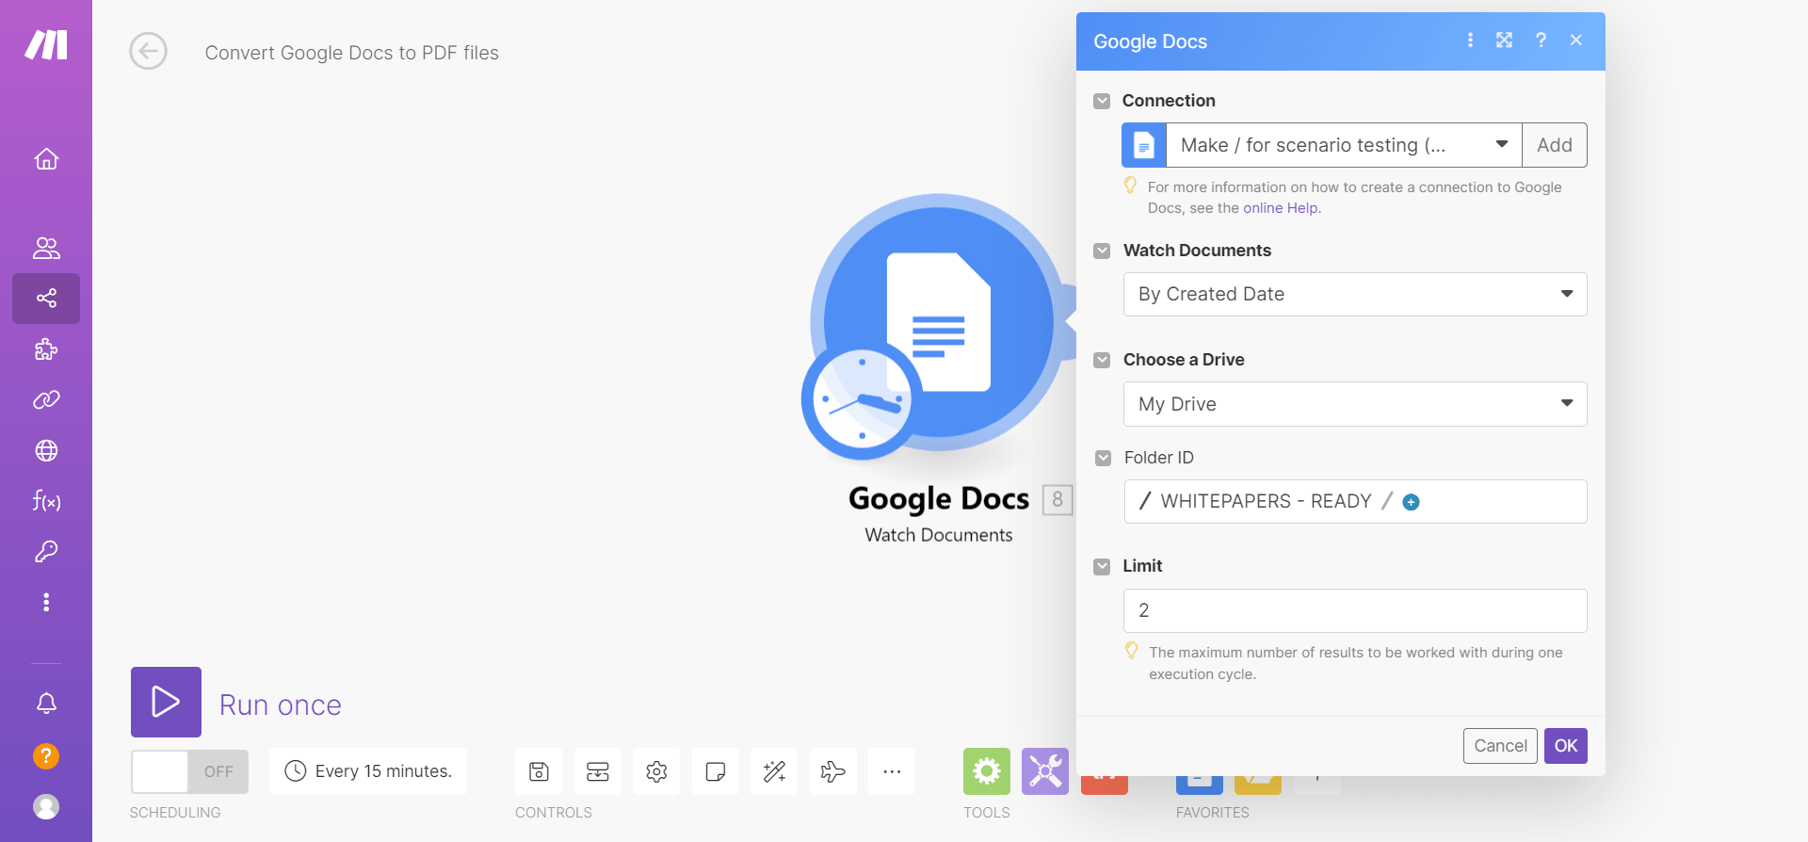Click the Limit input field
The height and width of the screenshot is (842, 1808).
point(1354,611)
